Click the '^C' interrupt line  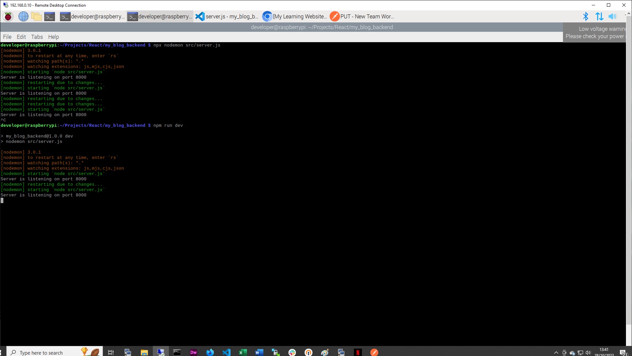pos(3,120)
